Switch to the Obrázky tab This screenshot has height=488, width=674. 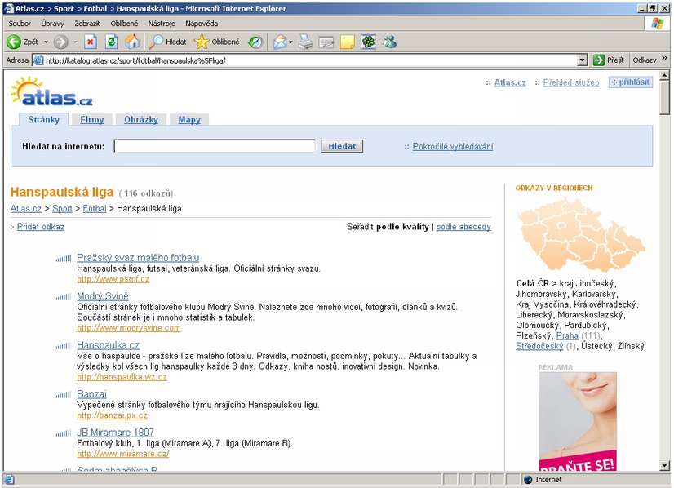click(x=141, y=119)
